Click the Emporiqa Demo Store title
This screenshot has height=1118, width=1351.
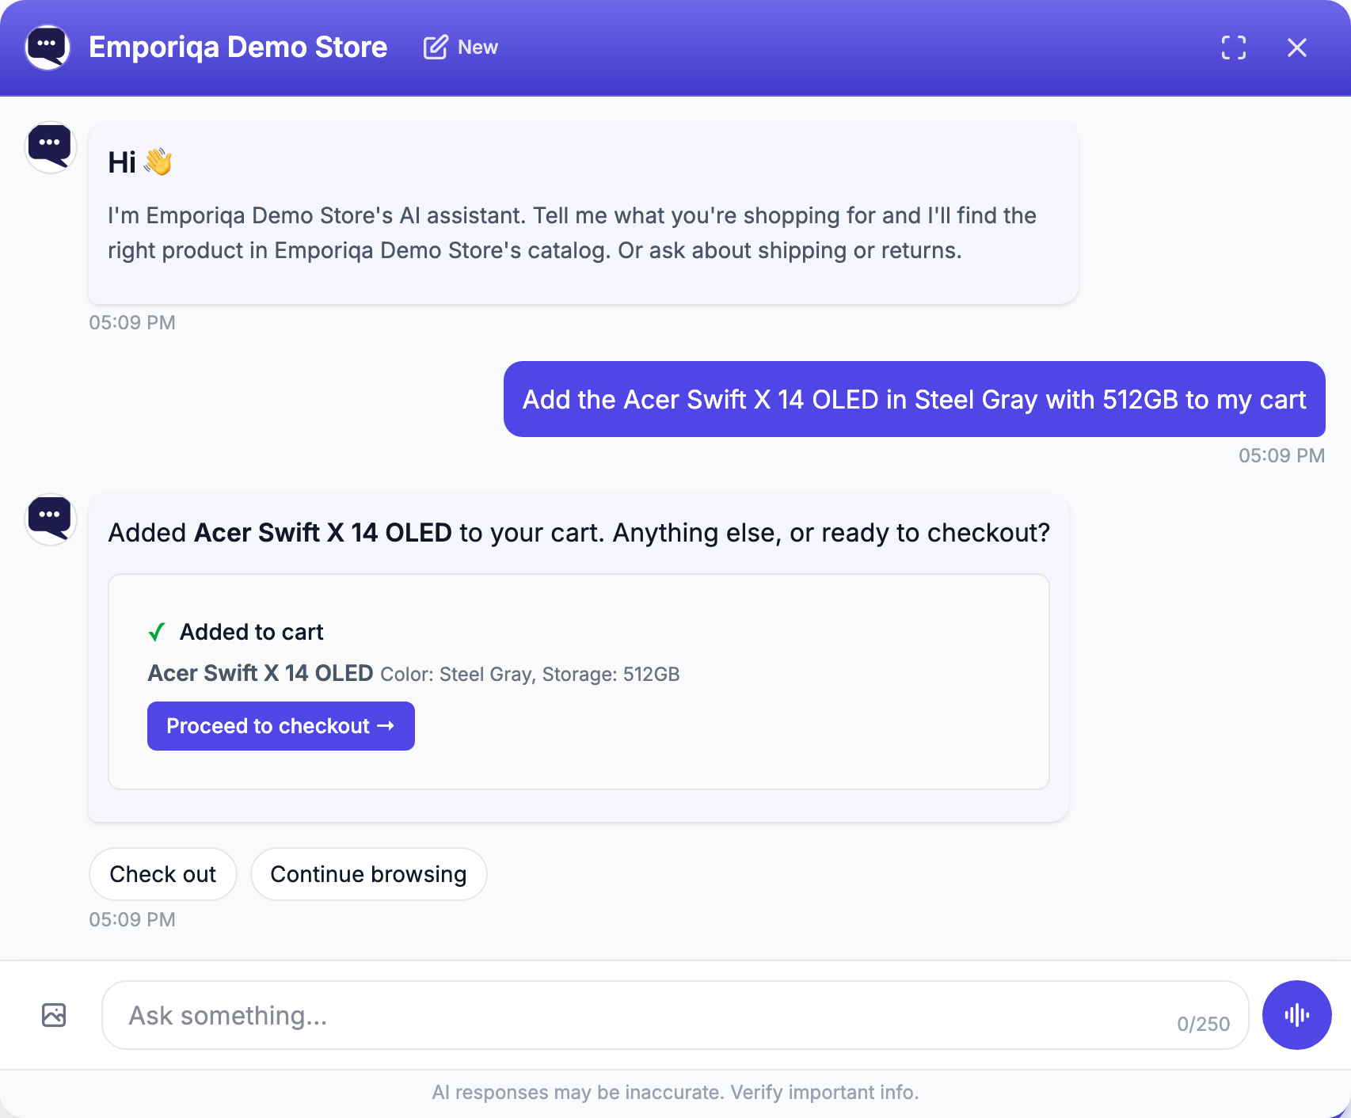click(x=238, y=48)
